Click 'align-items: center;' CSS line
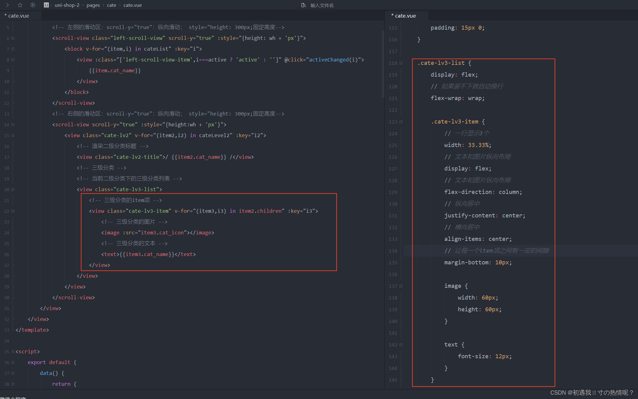638x399 pixels. click(x=478, y=239)
